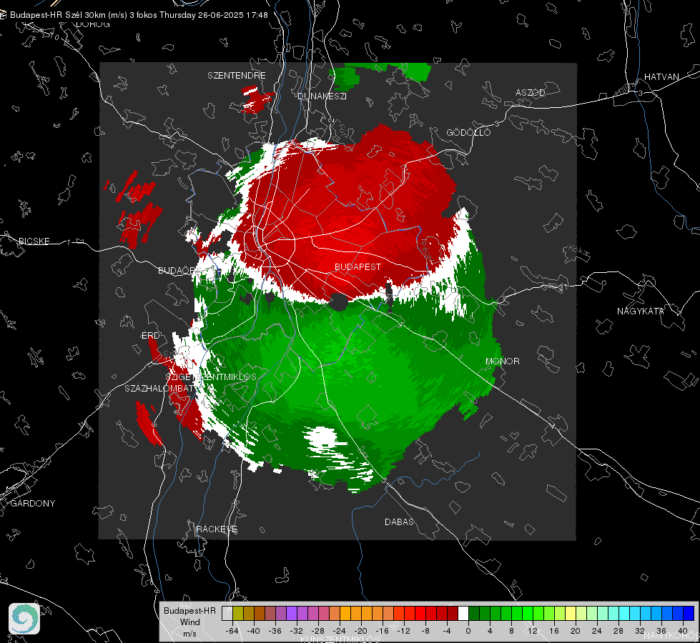
Task: Click the DUNAKESZI map label
Action: click(322, 96)
